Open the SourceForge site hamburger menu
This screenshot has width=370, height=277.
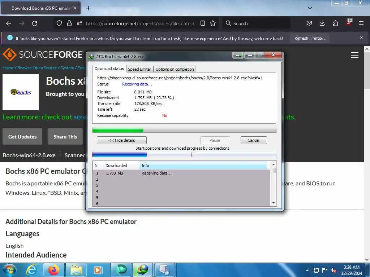click(355, 55)
